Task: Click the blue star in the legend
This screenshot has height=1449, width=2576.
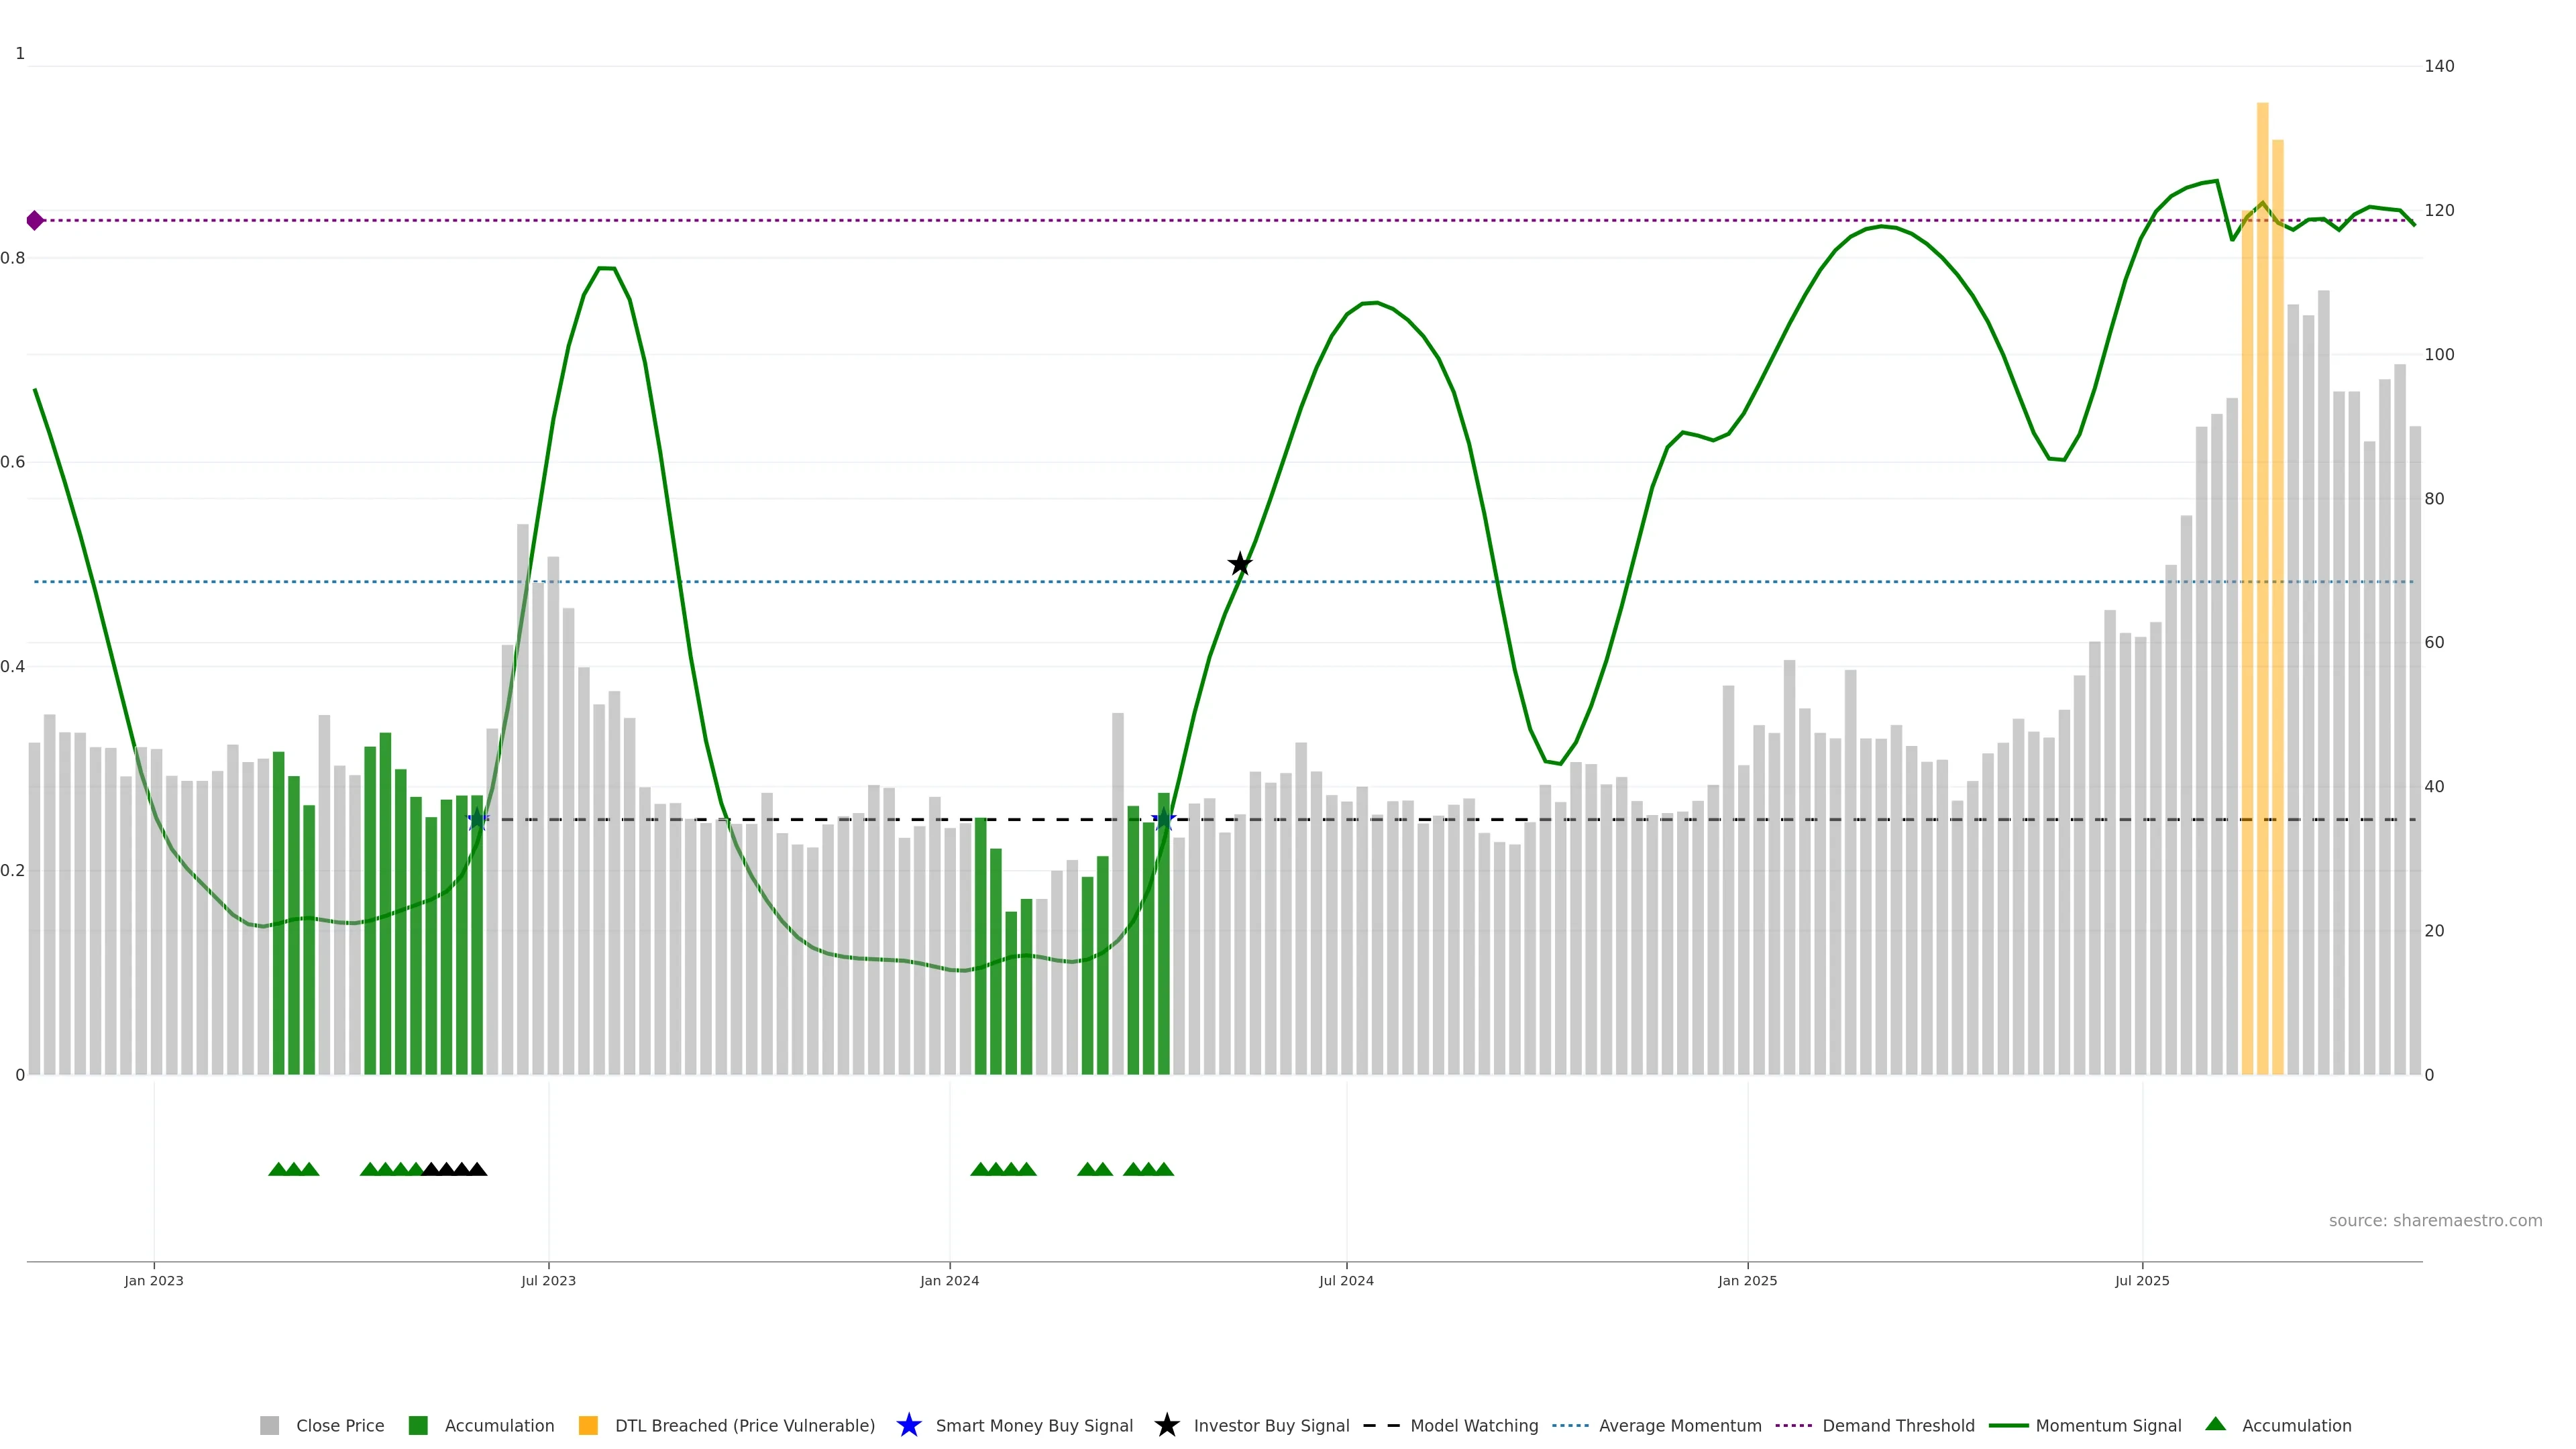Action: (x=908, y=1425)
